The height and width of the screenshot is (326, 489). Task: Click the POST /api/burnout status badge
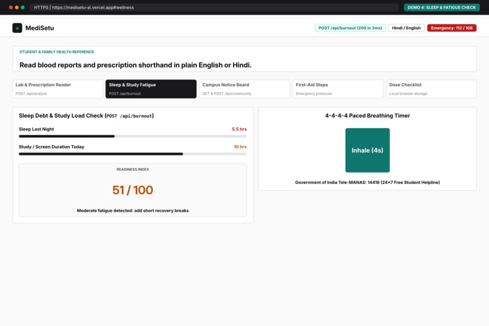pos(350,28)
